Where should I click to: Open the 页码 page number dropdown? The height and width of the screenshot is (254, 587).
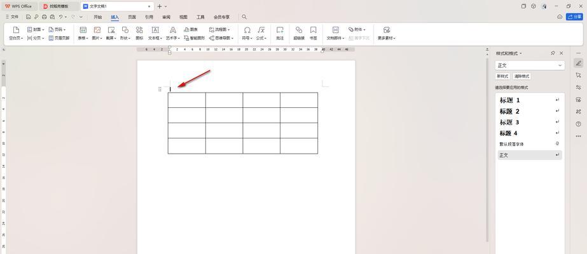57,29
